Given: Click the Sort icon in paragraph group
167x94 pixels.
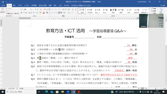Looking at the screenshot, I should [x=73, y=9].
